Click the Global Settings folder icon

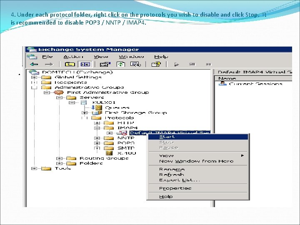(47, 77)
